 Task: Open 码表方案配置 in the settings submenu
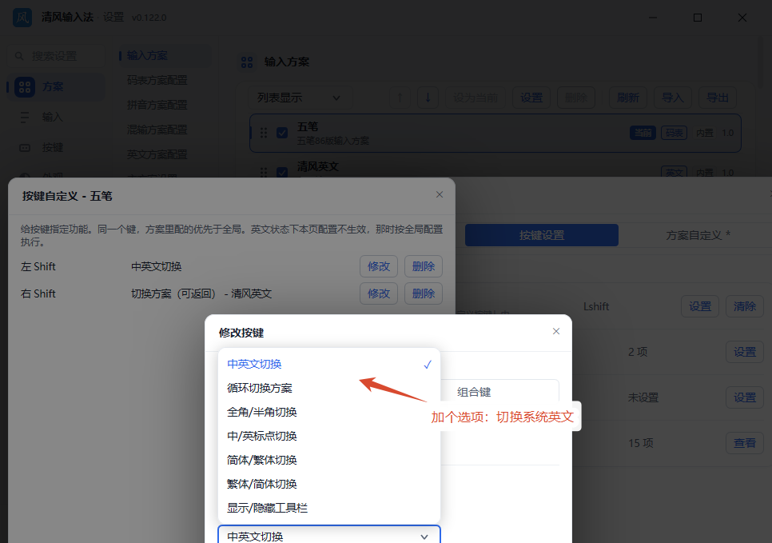tap(157, 80)
